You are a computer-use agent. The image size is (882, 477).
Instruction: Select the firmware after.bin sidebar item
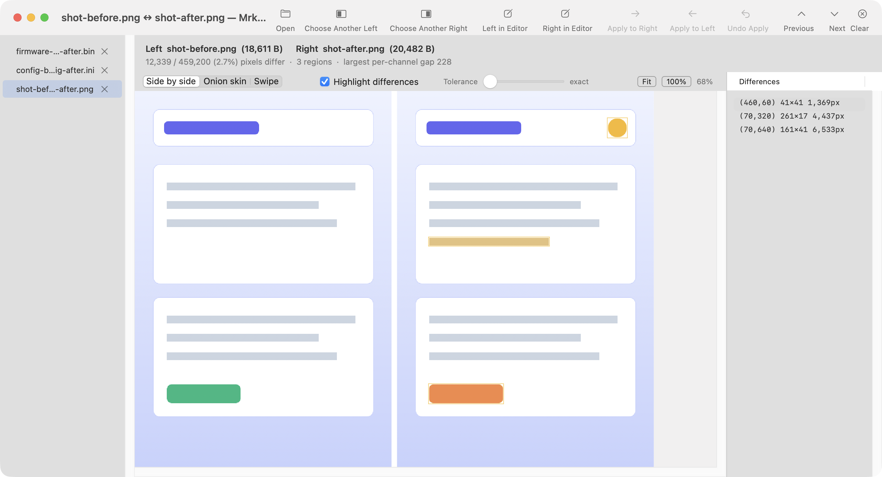point(62,51)
